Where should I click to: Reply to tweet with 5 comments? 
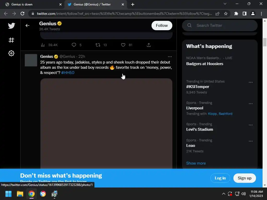[76, 45]
